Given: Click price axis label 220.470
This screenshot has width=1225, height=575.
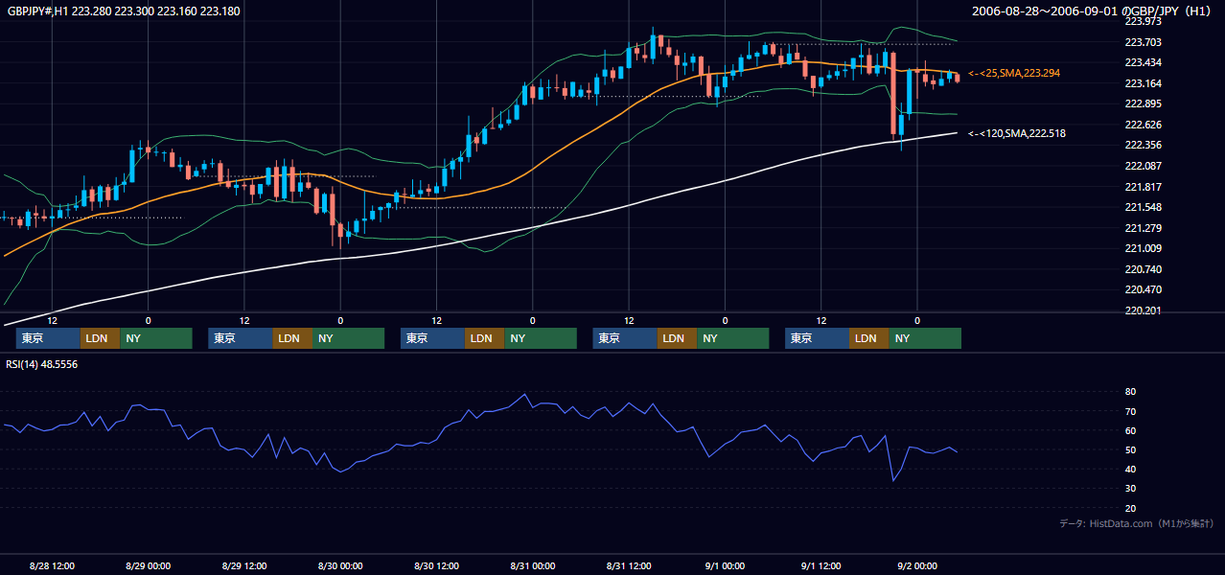Looking at the screenshot, I should [x=1142, y=289].
